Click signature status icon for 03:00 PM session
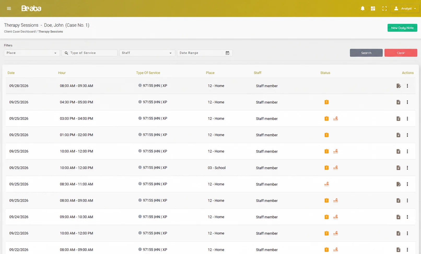The height and width of the screenshot is (254, 421). 336,119
